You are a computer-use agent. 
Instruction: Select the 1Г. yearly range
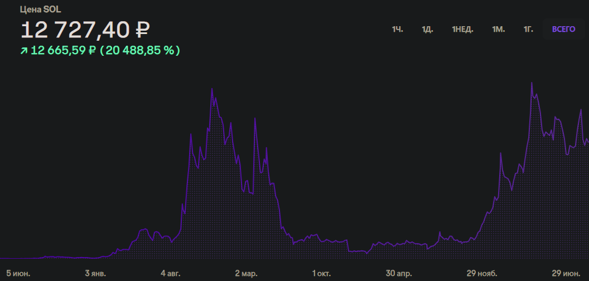(529, 30)
